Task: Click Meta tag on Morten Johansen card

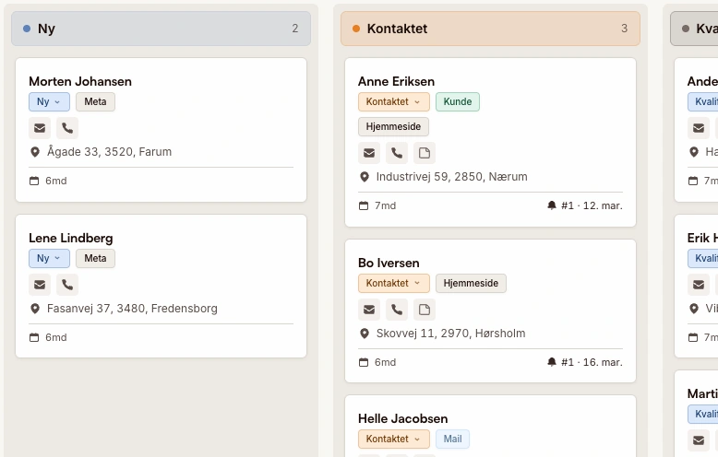Action: tap(95, 102)
